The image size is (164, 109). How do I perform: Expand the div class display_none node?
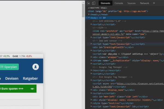point(91,90)
